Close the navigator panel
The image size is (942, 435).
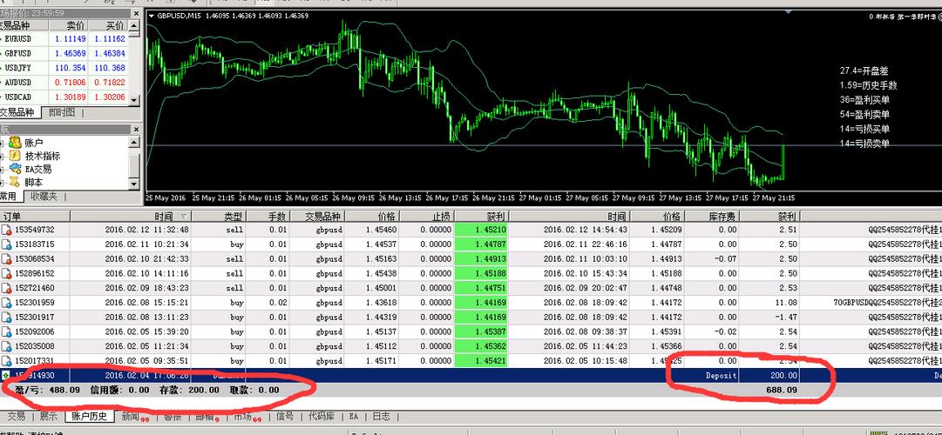(135, 129)
